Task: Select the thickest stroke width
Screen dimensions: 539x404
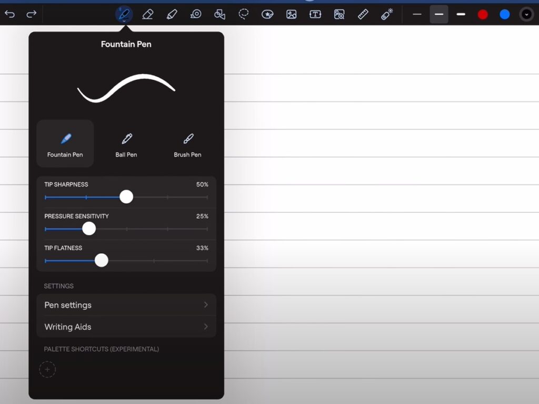Action: [461, 14]
